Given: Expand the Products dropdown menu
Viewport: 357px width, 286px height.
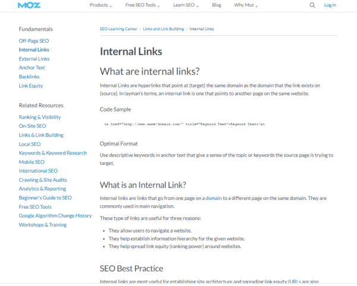Looking at the screenshot, I should pos(100,5).
